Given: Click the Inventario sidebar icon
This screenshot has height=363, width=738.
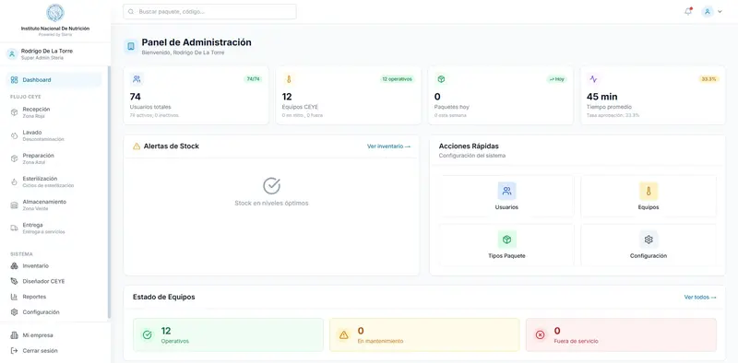Looking at the screenshot, I should pos(14,266).
